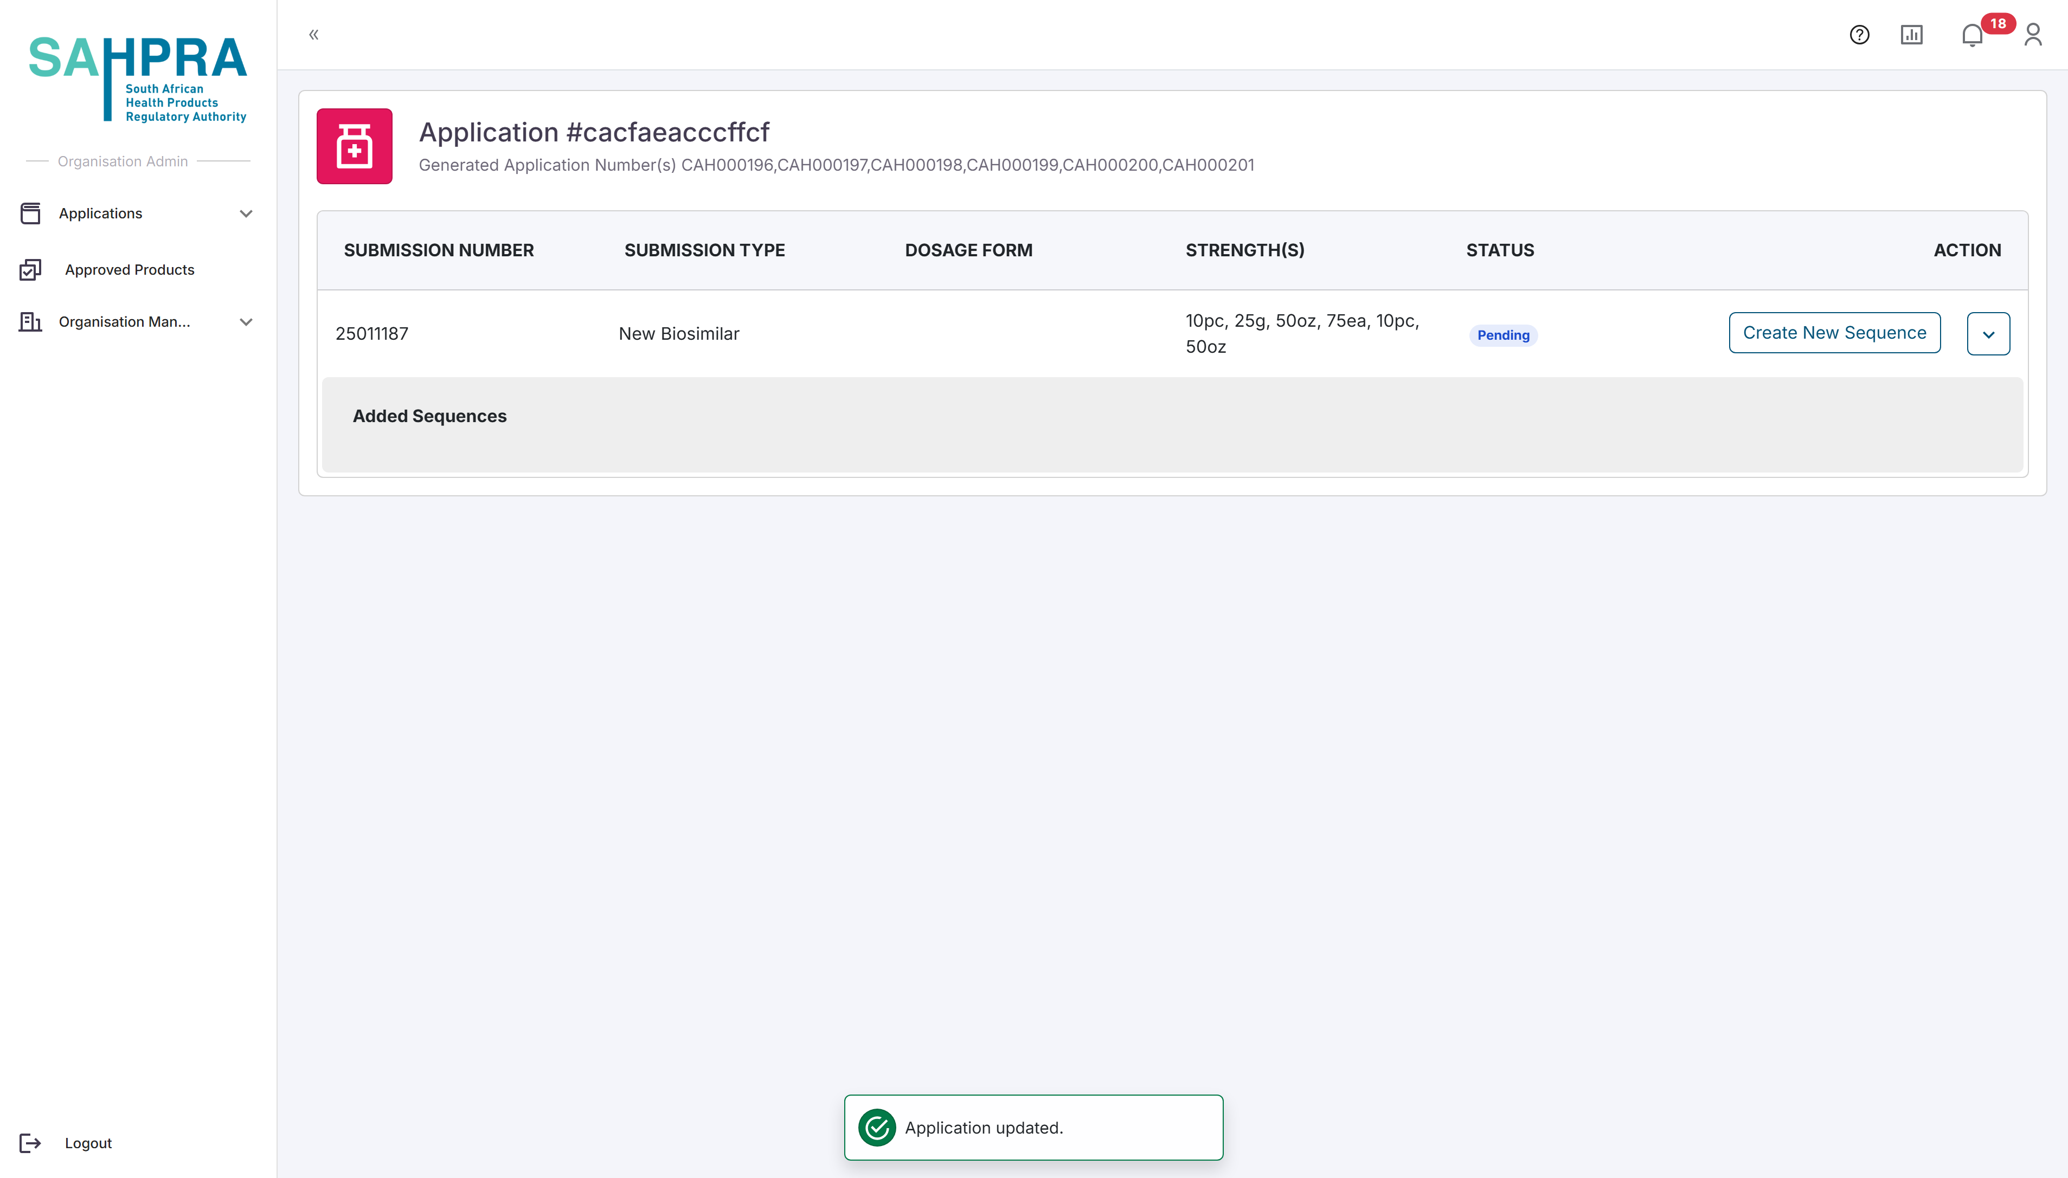
Task: Click the STATUS column header
Action: click(x=1500, y=250)
